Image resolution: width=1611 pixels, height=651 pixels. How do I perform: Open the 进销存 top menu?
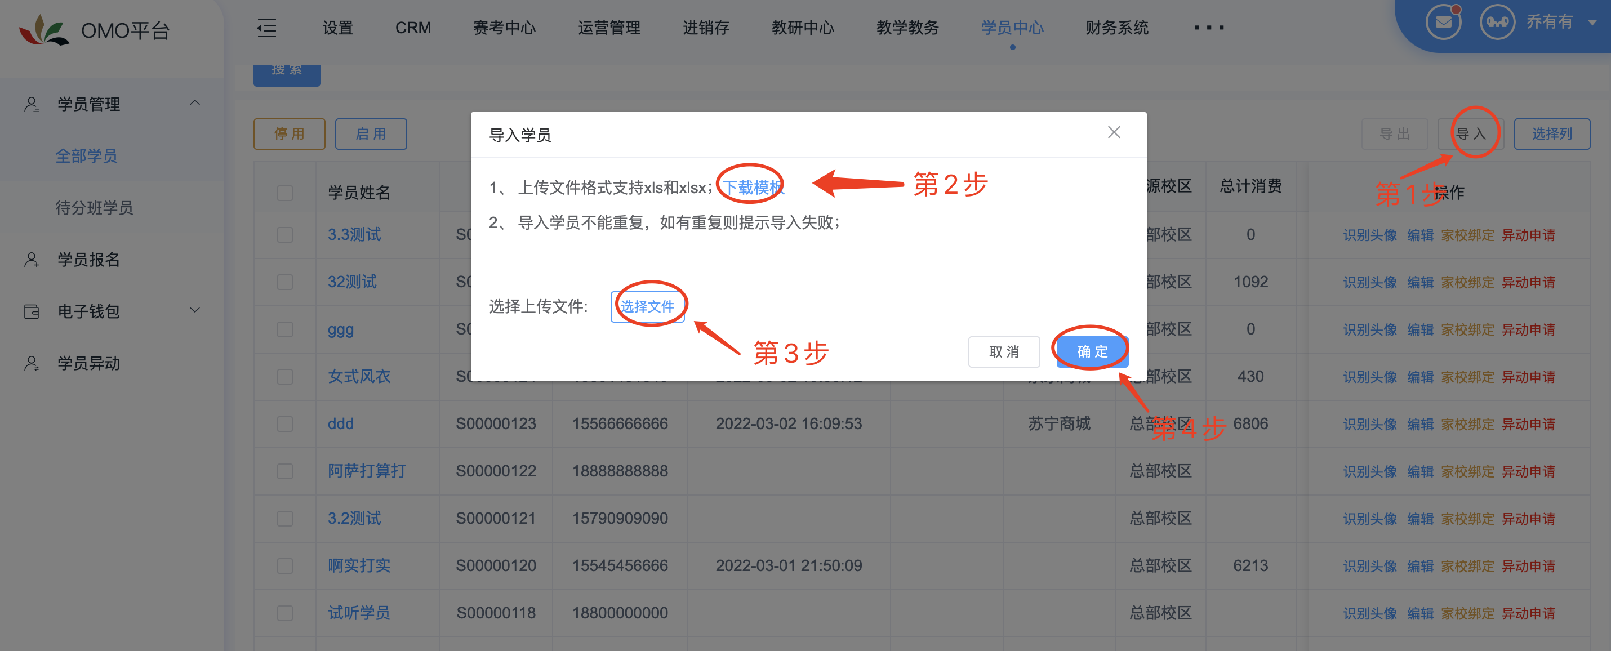point(706,28)
